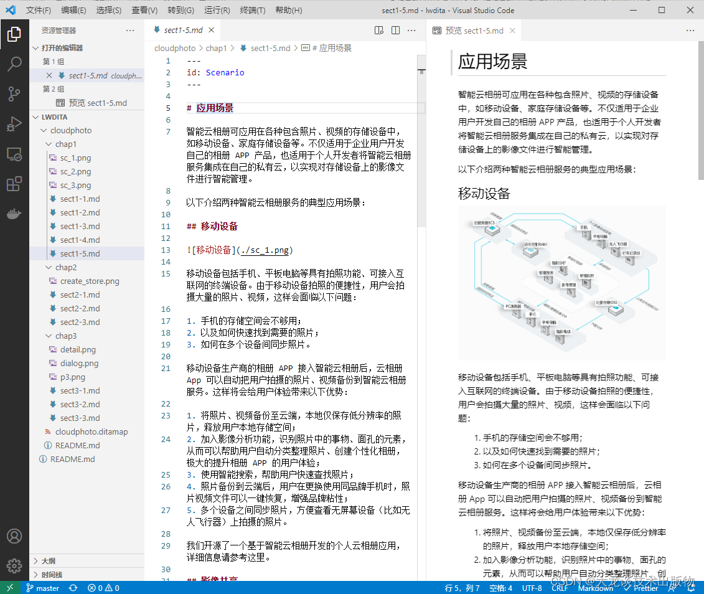Image resolution: width=704 pixels, height=594 pixels.
Task: Click the remote window indicator in status bar
Action: pyautogui.click(x=10, y=588)
